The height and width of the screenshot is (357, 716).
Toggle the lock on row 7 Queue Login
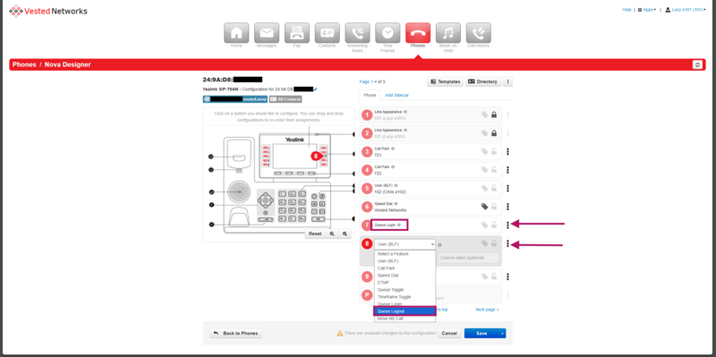coord(494,225)
